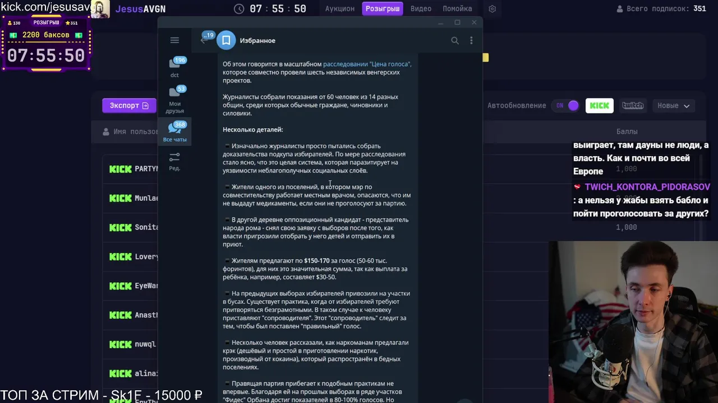Switch to the Розыгрыш tab
The height and width of the screenshot is (403, 718).
pyautogui.click(x=383, y=9)
